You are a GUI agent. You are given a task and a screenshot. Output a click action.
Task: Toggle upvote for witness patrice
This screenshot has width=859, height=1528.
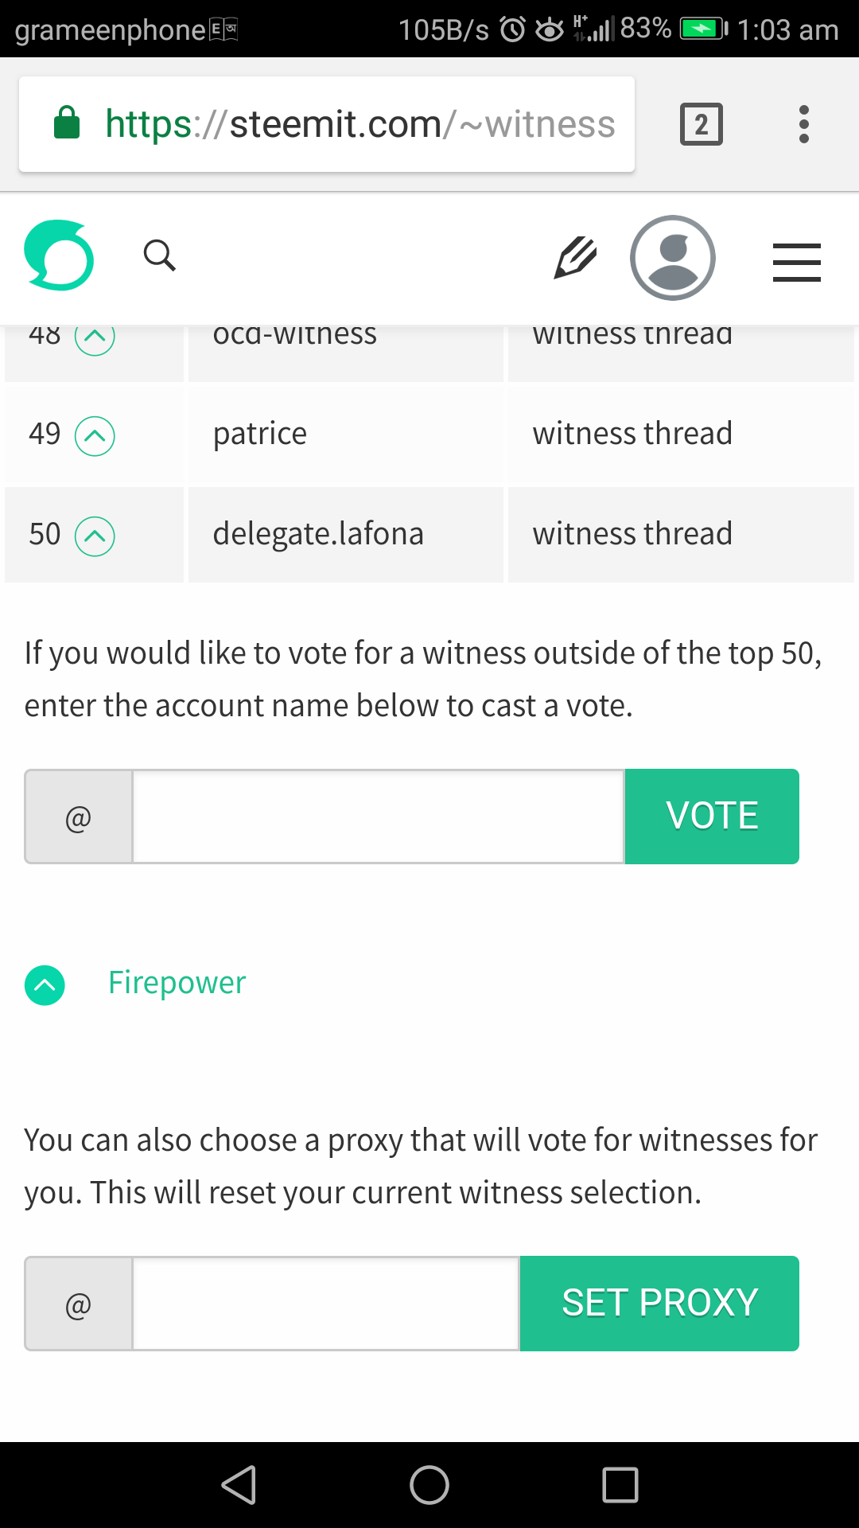pos(95,436)
